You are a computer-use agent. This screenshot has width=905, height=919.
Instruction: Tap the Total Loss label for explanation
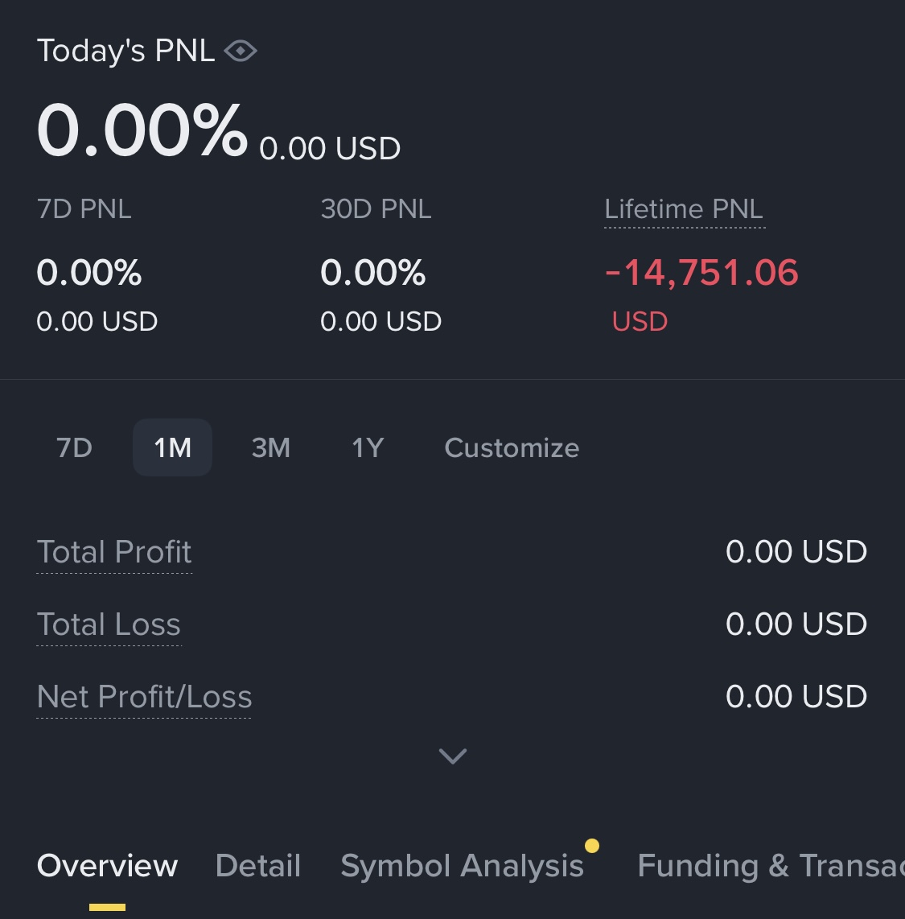click(x=109, y=624)
